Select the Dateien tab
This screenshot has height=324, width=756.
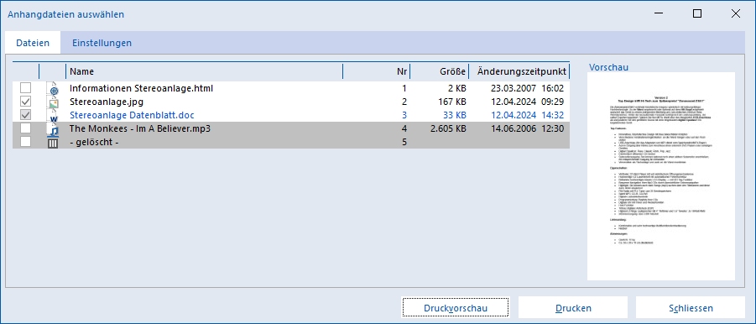(x=33, y=43)
